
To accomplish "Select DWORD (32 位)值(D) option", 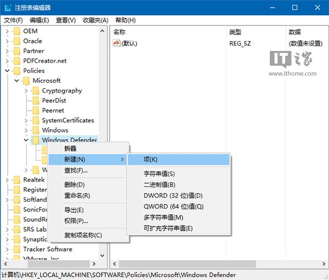I will click(x=173, y=196).
